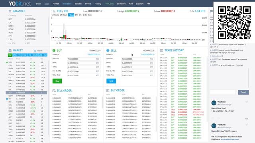The width and height of the screenshot is (255, 143).
Task: Select the highlighted X10 market row
Action: 27,93
